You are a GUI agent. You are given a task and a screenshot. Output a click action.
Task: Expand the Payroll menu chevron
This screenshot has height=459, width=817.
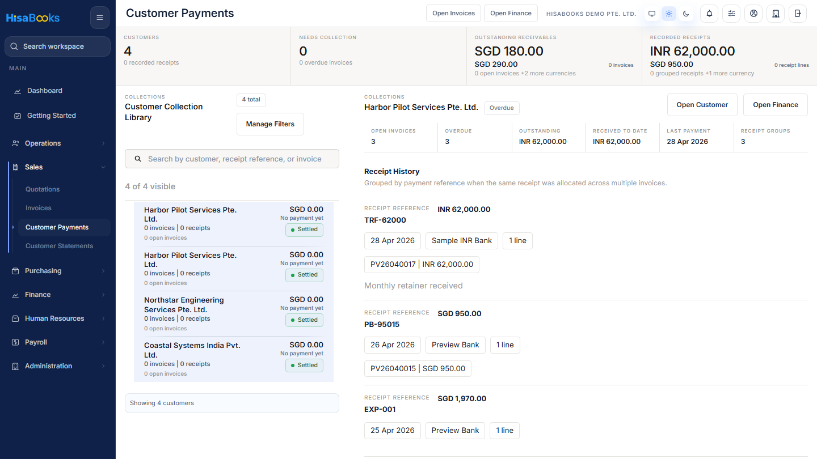103,342
